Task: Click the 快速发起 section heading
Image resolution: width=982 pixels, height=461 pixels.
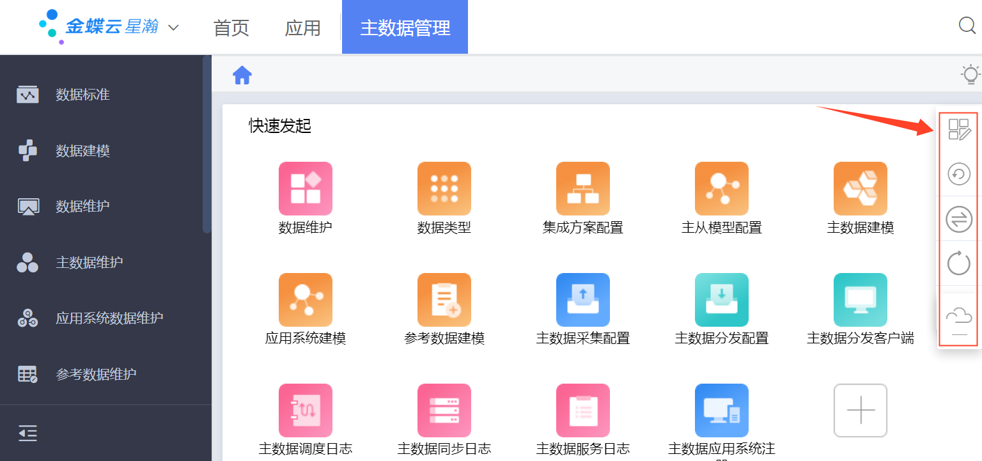Action: 280,126
